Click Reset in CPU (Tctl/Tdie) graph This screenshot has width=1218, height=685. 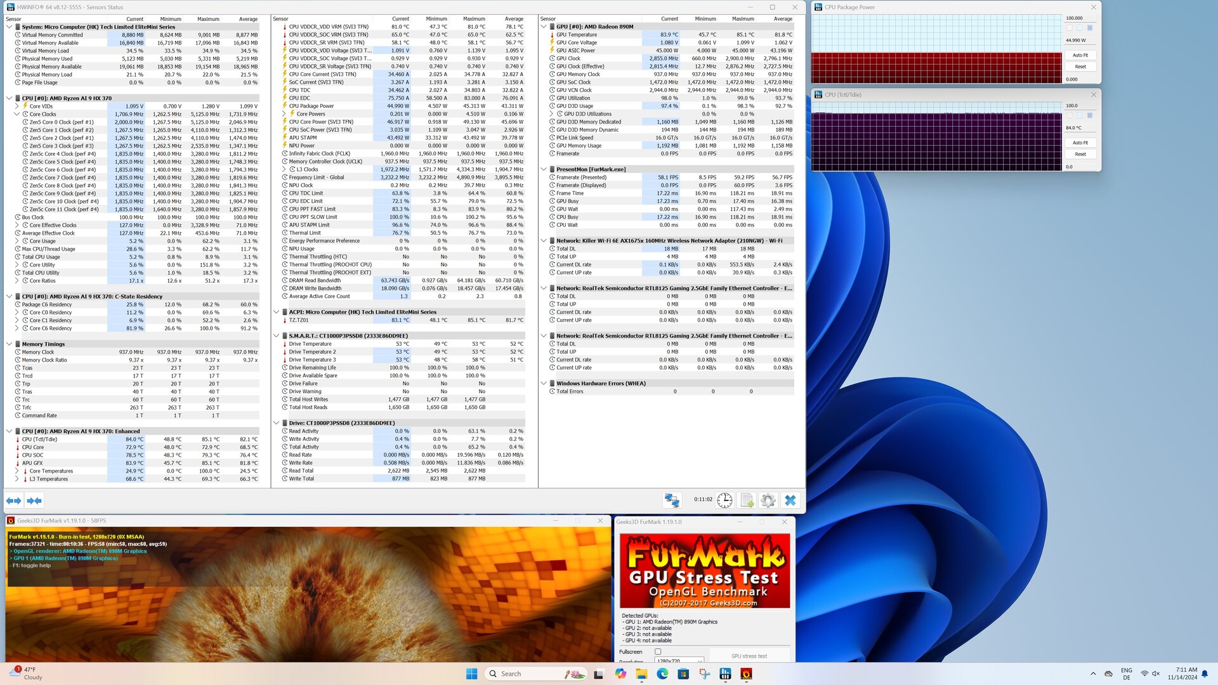[x=1080, y=154]
